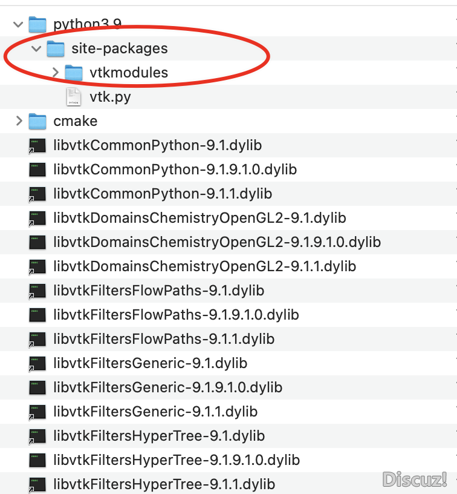The image size is (457, 494).
Task: Expand the cmake folder chevron
Action: [19, 121]
